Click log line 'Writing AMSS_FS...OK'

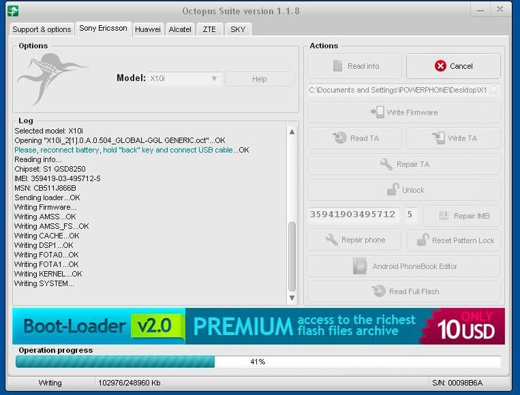point(51,226)
